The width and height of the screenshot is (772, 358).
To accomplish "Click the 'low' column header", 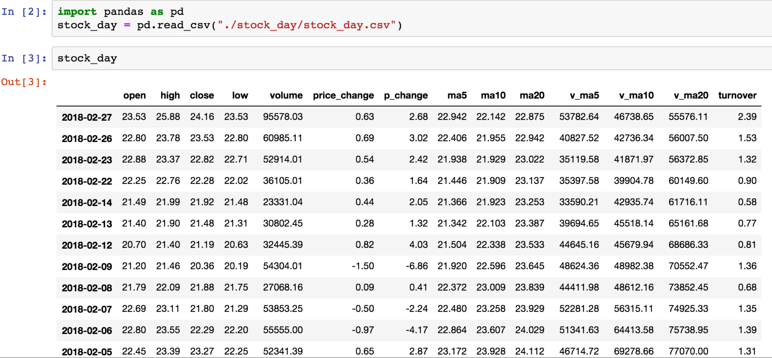I will (240, 95).
